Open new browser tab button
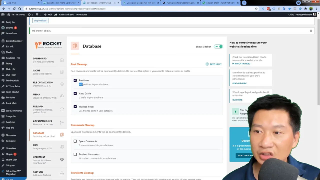The width and height of the screenshot is (320, 180). point(244,3)
